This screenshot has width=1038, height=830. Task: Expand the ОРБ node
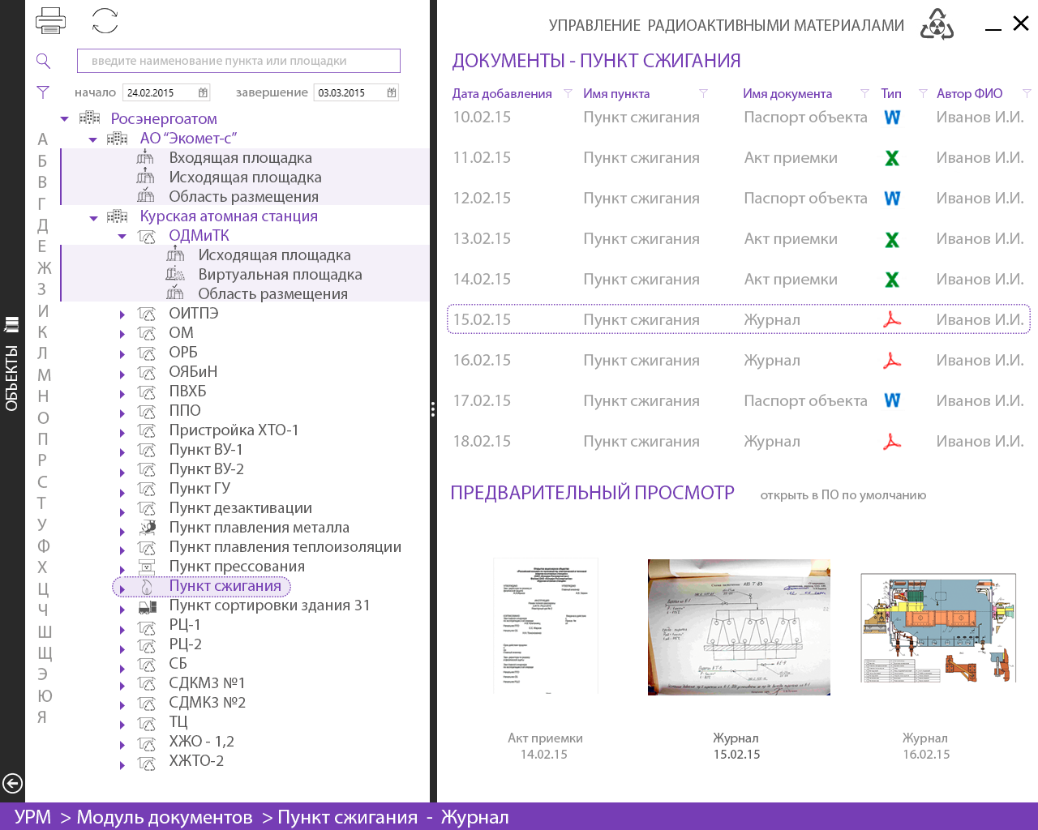122,353
